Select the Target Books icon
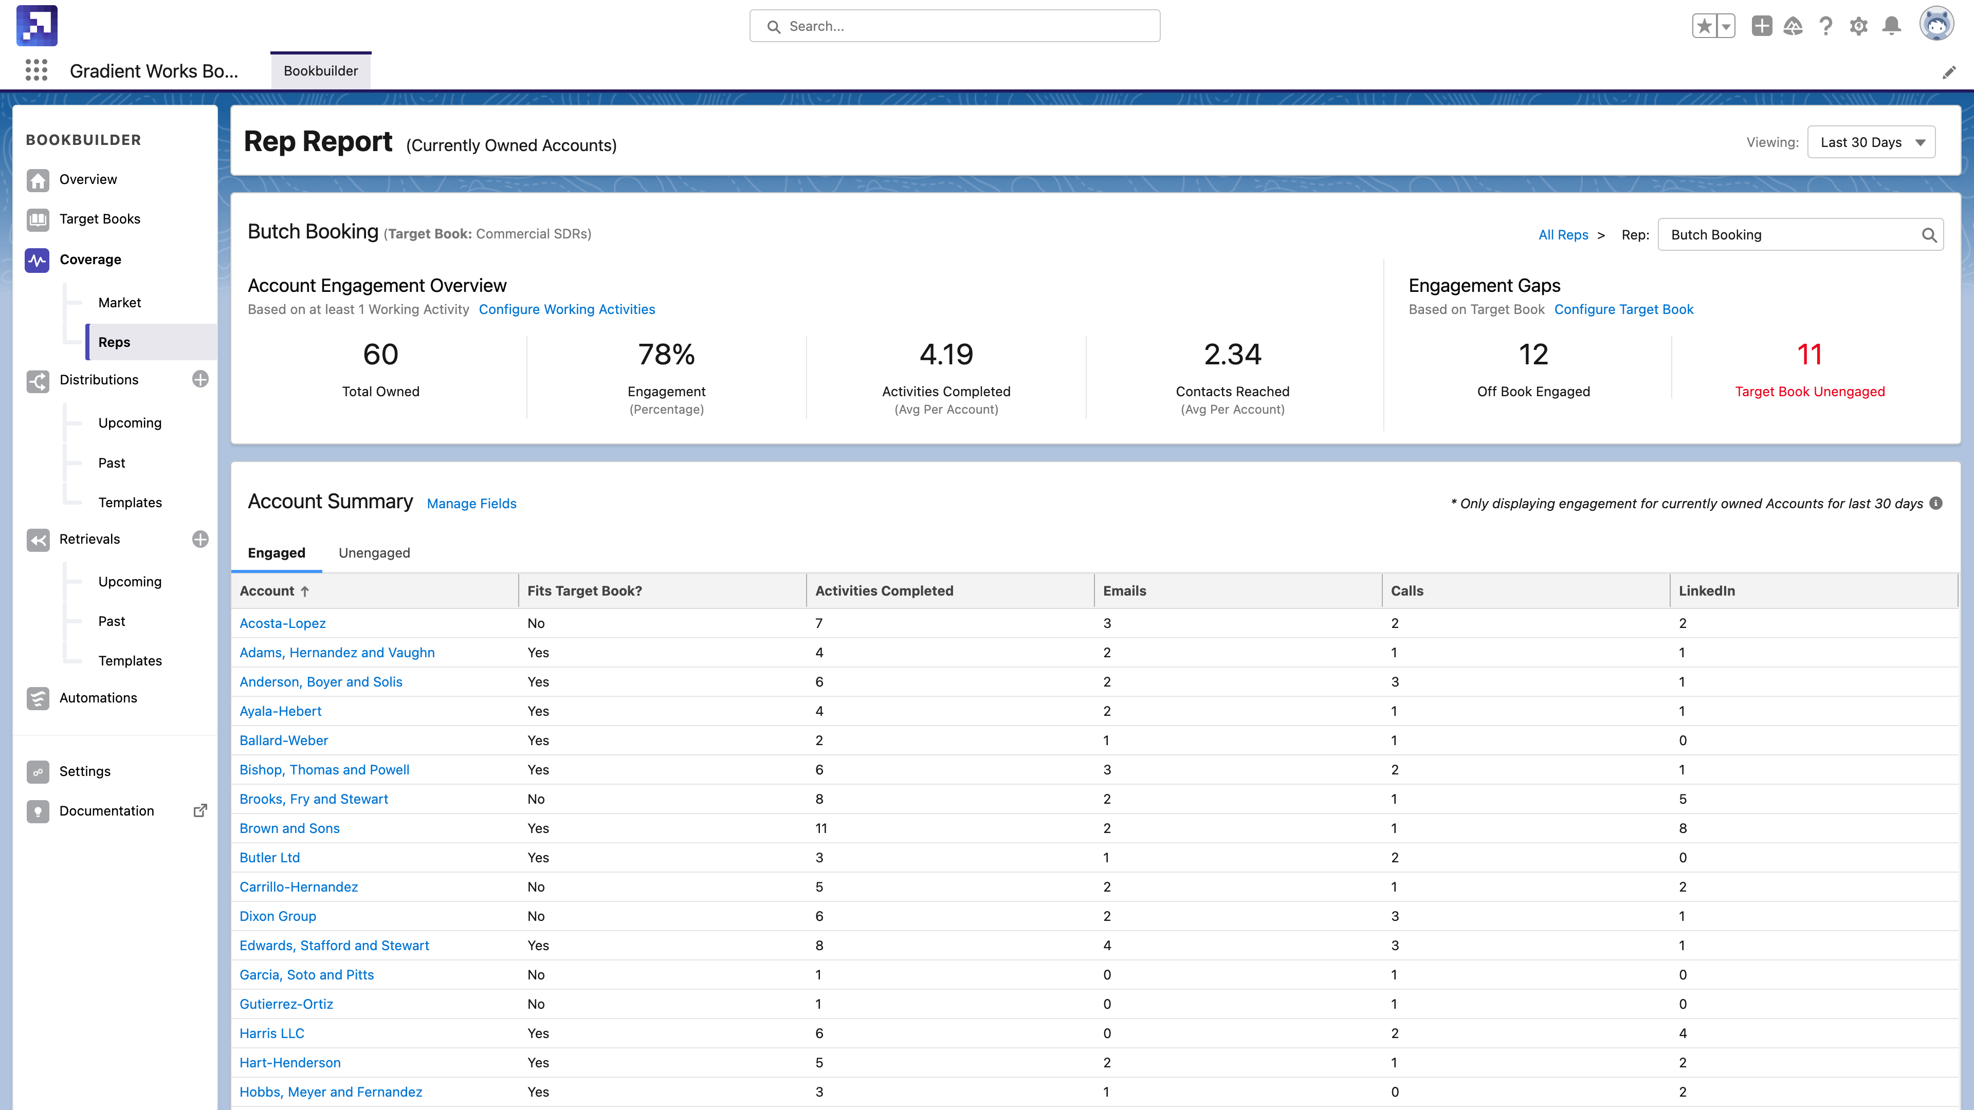 pos(36,218)
